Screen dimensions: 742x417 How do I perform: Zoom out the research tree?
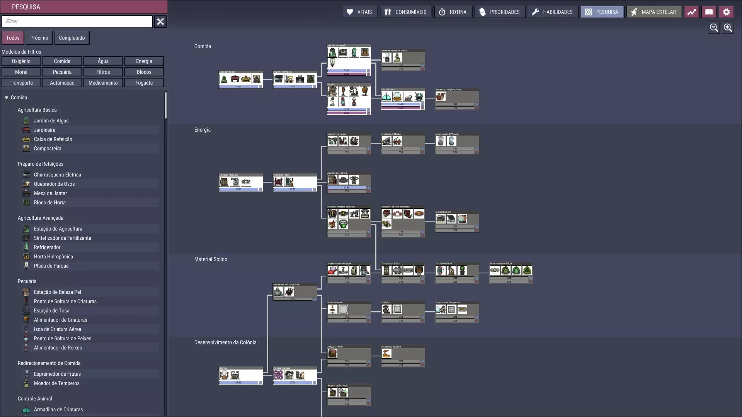pos(714,28)
